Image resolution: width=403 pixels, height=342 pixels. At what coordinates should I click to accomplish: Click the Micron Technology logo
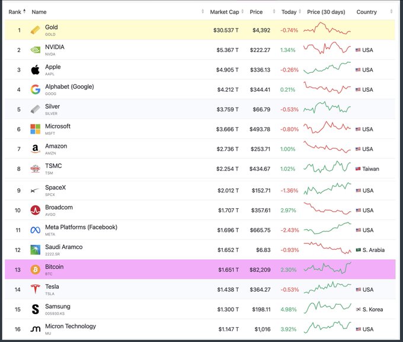[x=35, y=329]
